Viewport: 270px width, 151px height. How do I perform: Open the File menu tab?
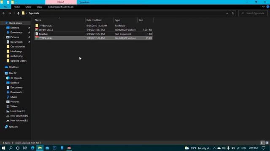click(5, 7)
